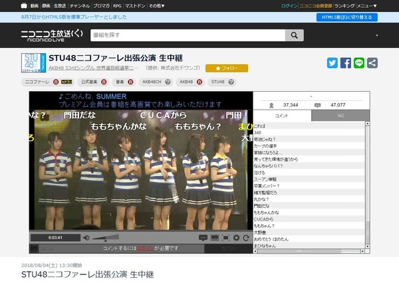
Task: Click the question icon on STU48 tag
Action: pos(231,82)
